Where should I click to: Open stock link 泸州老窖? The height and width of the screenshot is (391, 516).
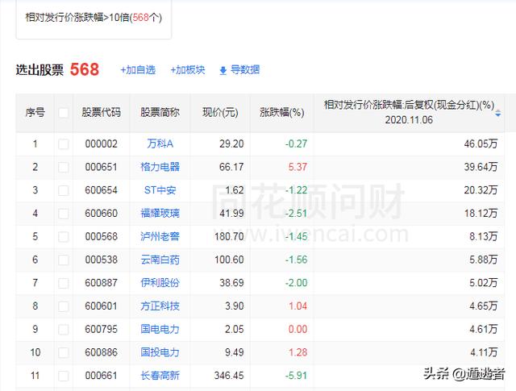(x=160, y=236)
